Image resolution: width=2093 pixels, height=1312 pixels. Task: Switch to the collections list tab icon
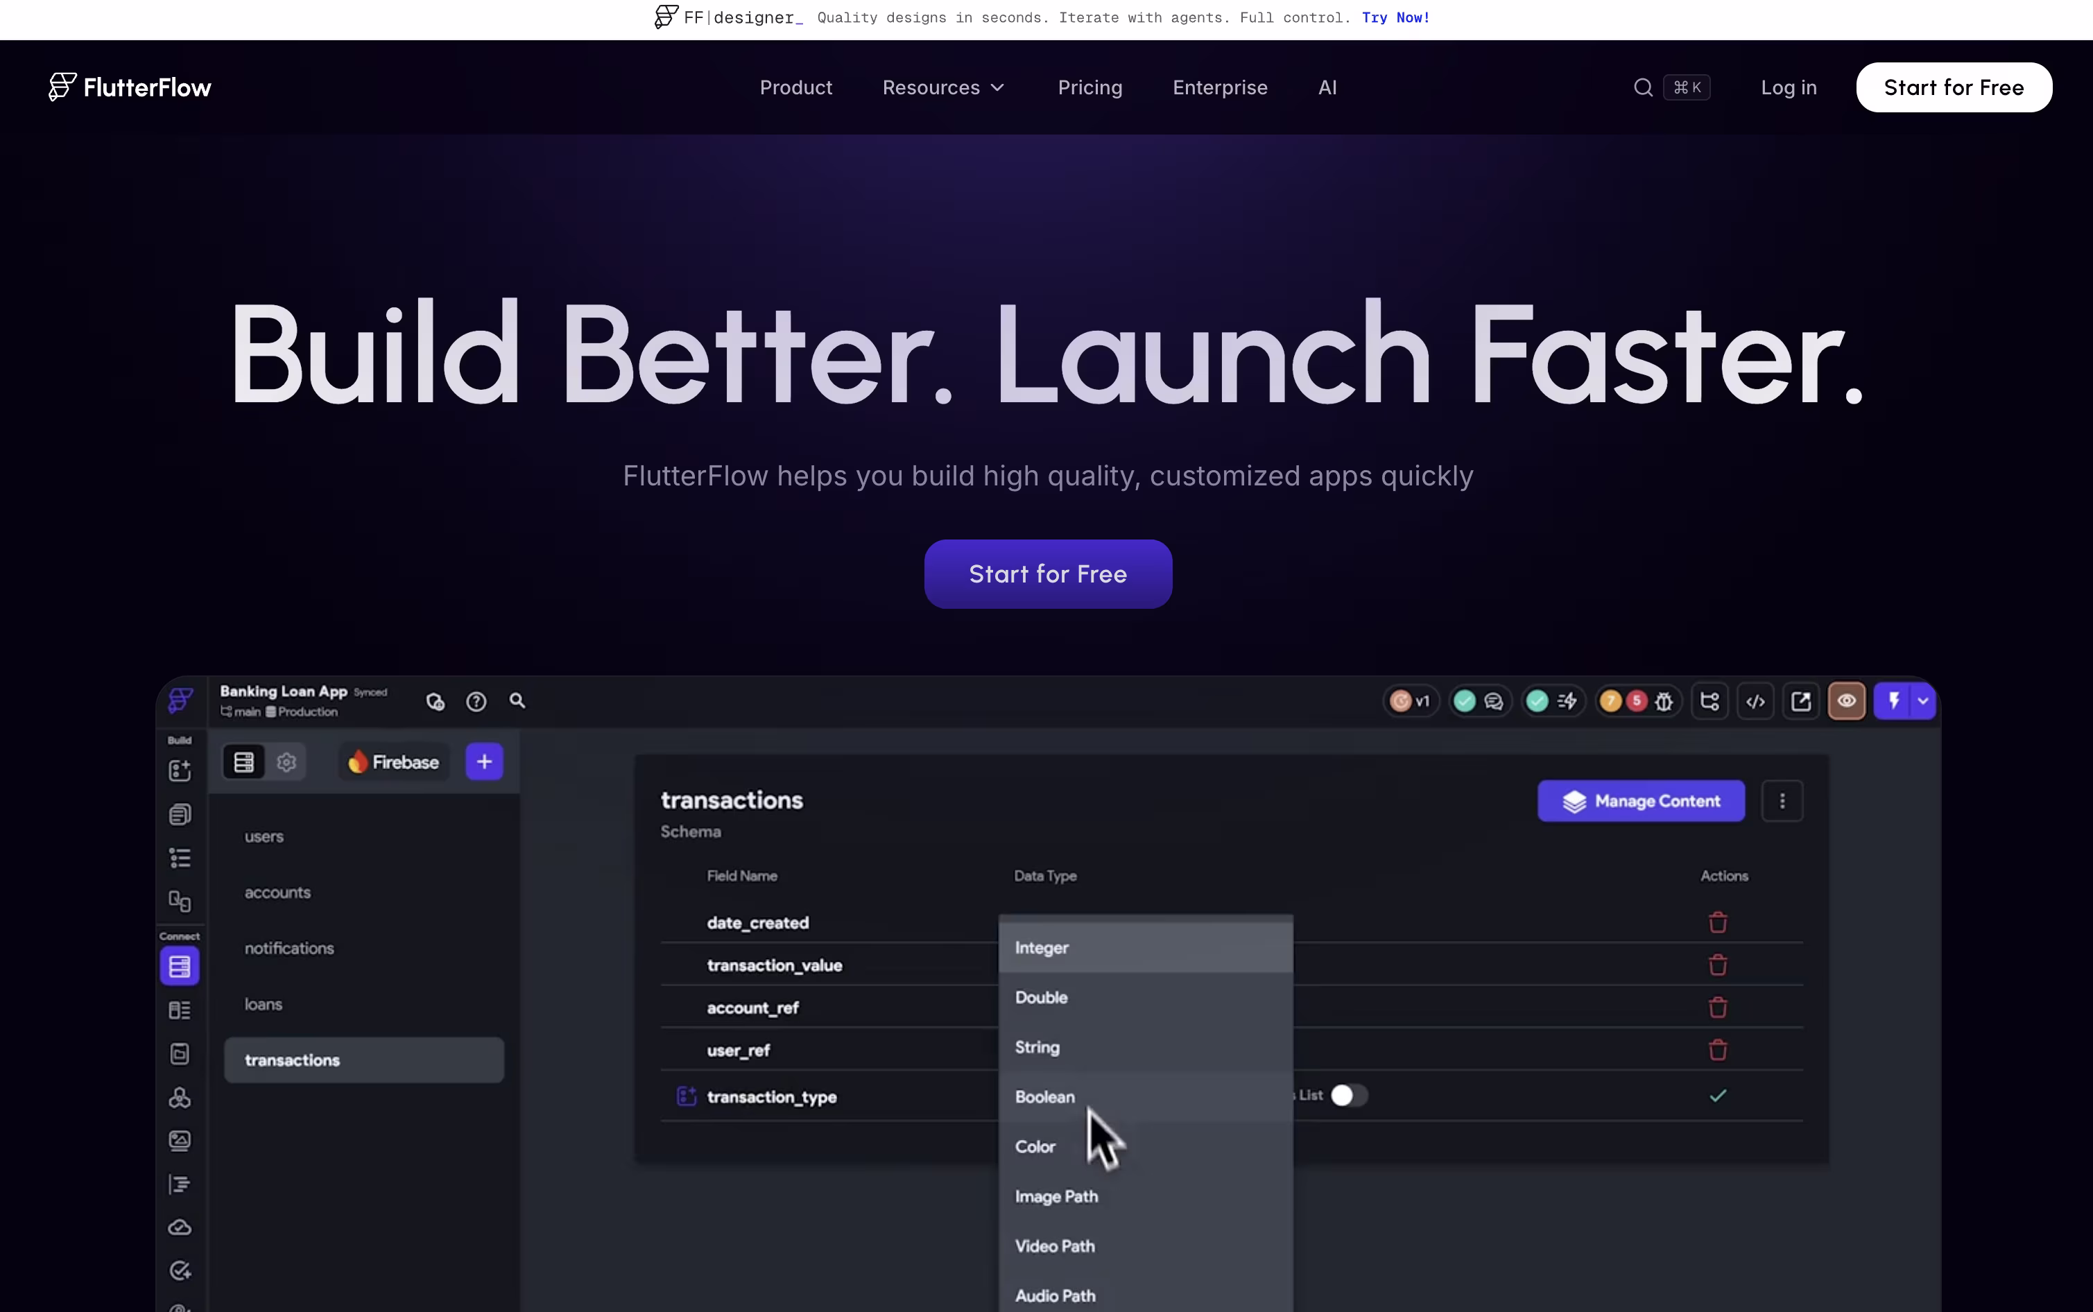coord(244,762)
